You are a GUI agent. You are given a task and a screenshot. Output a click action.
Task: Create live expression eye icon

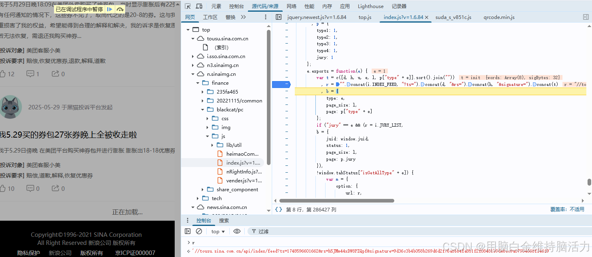(x=237, y=231)
